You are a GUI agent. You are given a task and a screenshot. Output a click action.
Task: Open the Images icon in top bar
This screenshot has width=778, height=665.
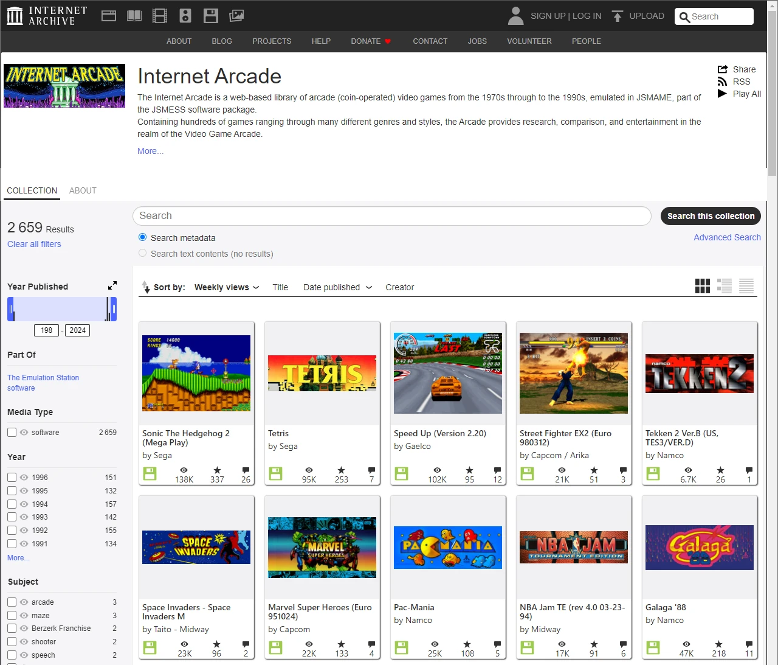tap(236, 16)
